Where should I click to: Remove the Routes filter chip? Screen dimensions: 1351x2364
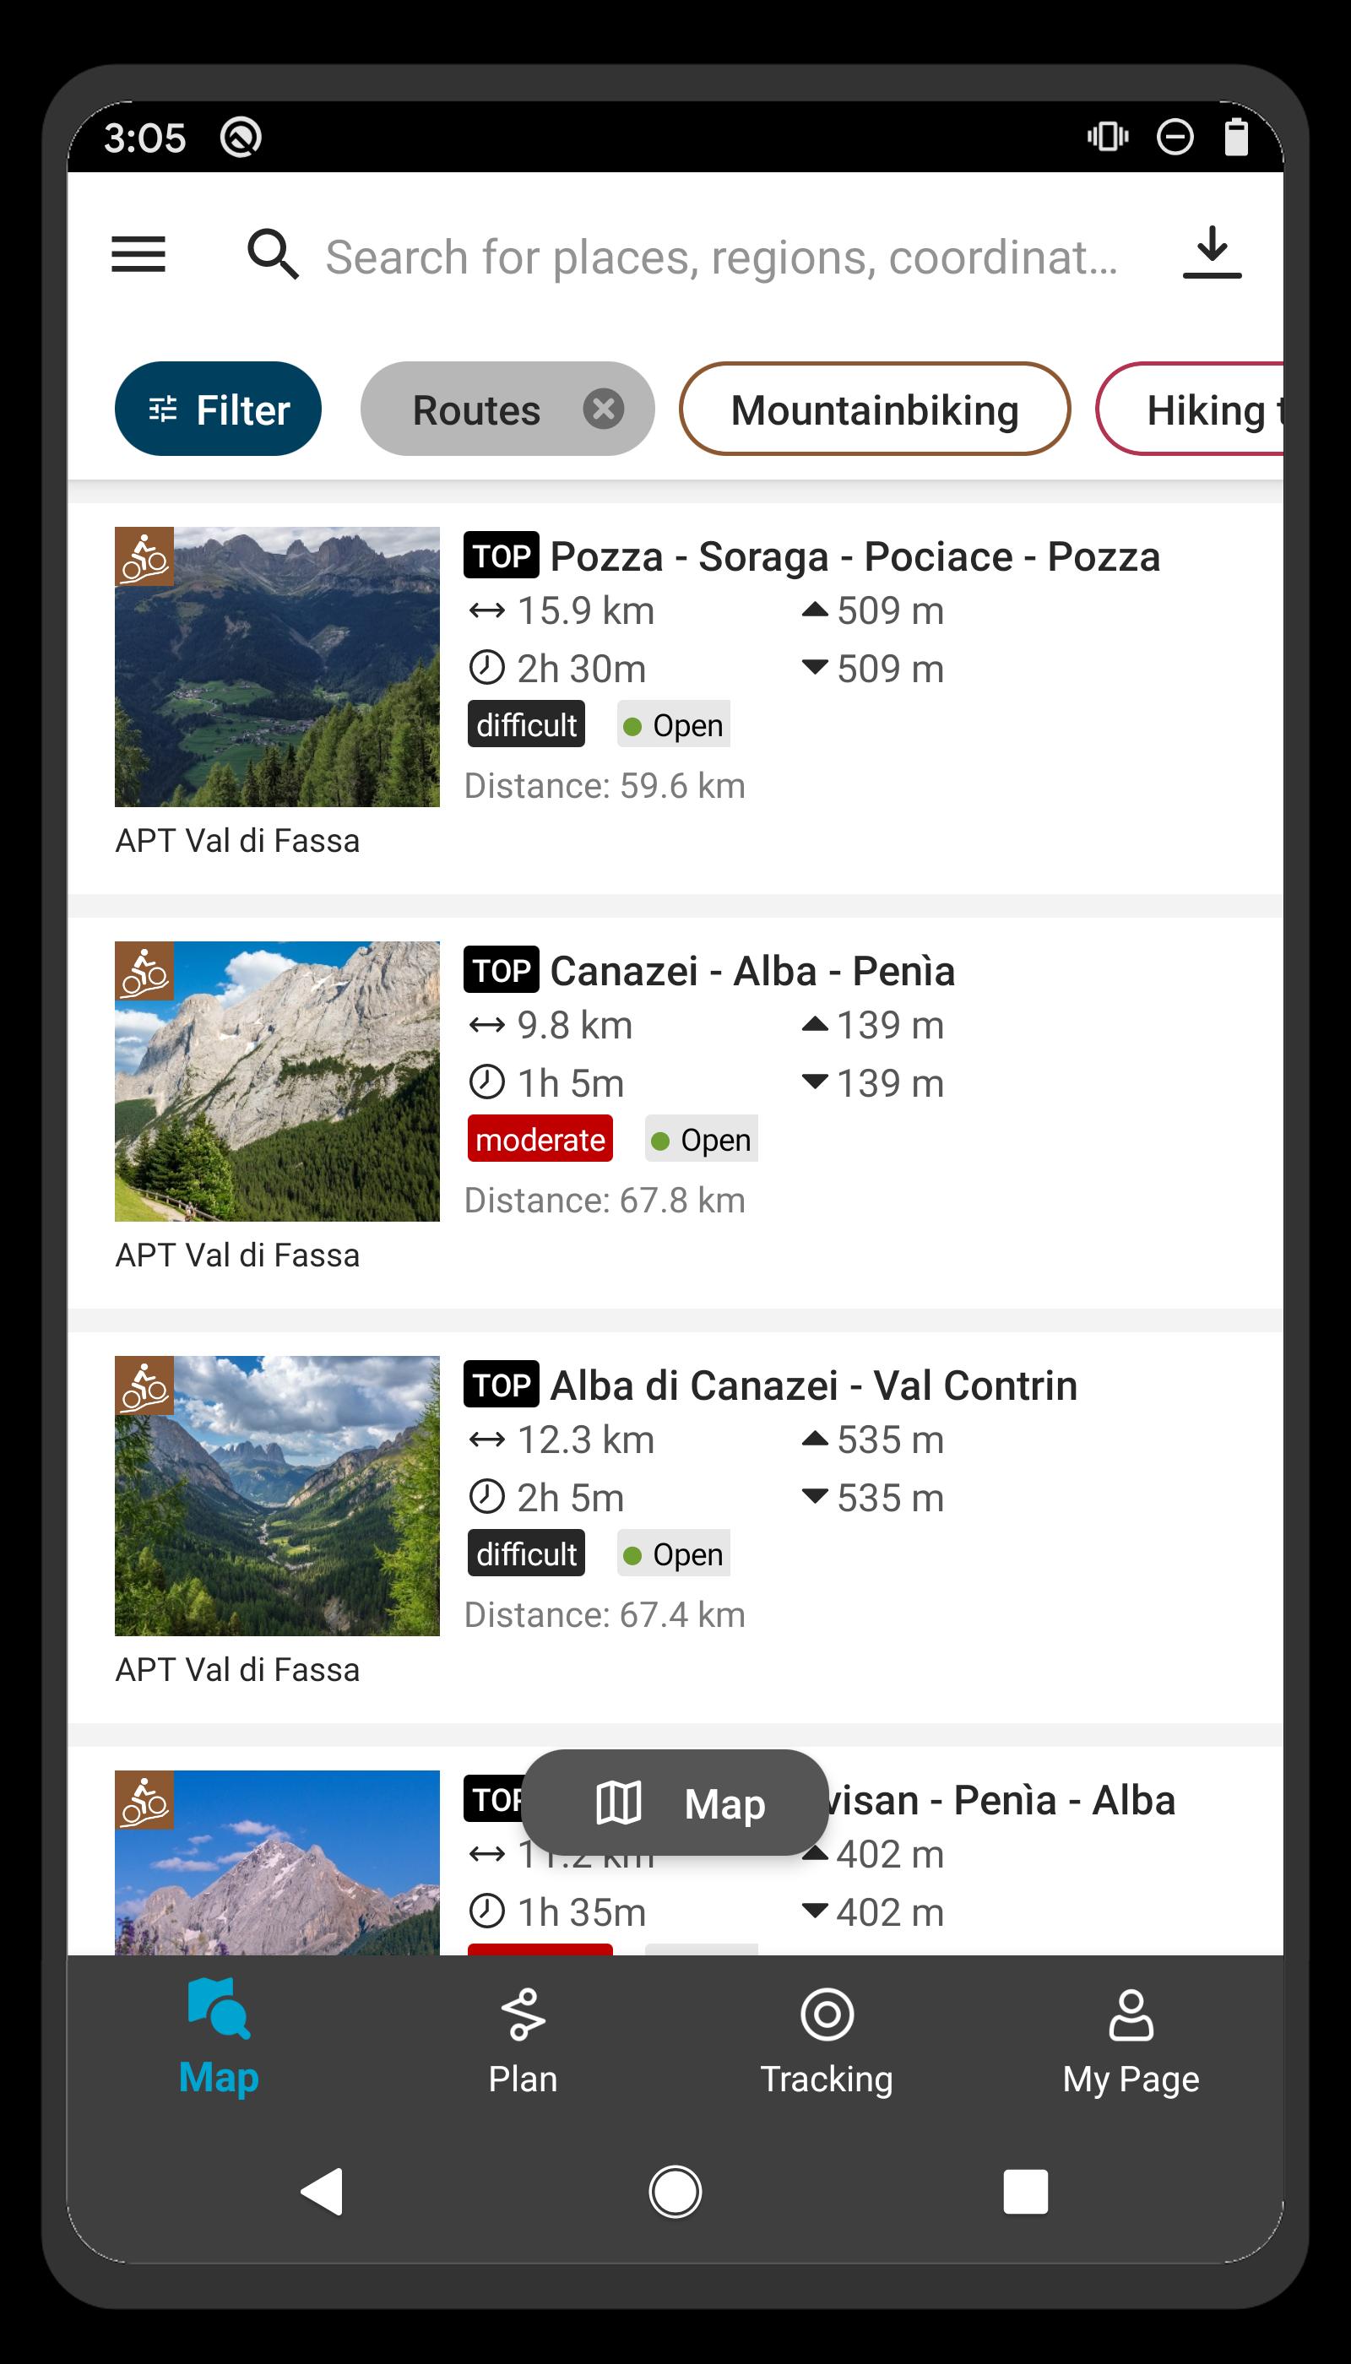click(x=603, y=409)
